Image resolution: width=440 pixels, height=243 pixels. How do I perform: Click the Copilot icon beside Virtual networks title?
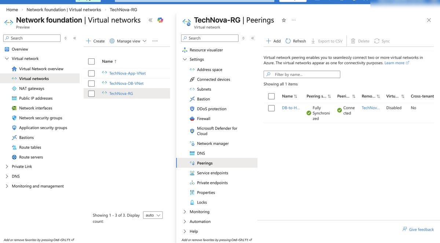(x=160, y=20)
